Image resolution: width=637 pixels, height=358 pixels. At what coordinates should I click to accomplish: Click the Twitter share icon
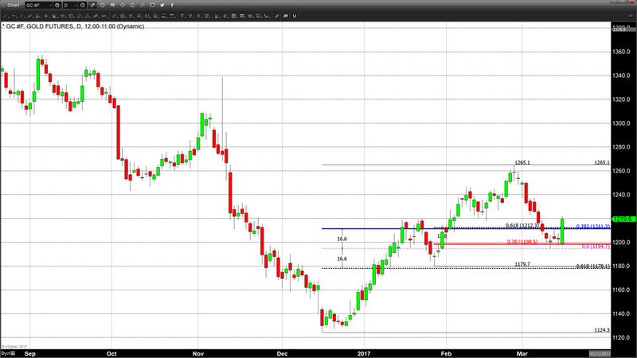pos(162,6)
